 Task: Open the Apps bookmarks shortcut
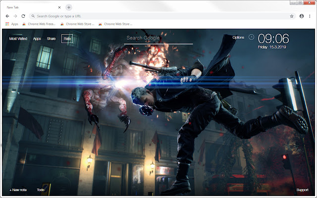point(12,24)
